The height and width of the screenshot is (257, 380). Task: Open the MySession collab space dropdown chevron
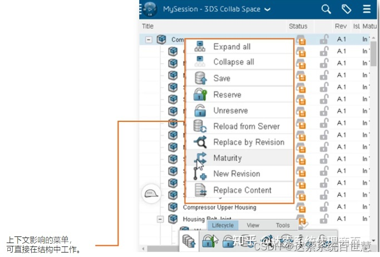pyautogui.click(x=267, y=9)
